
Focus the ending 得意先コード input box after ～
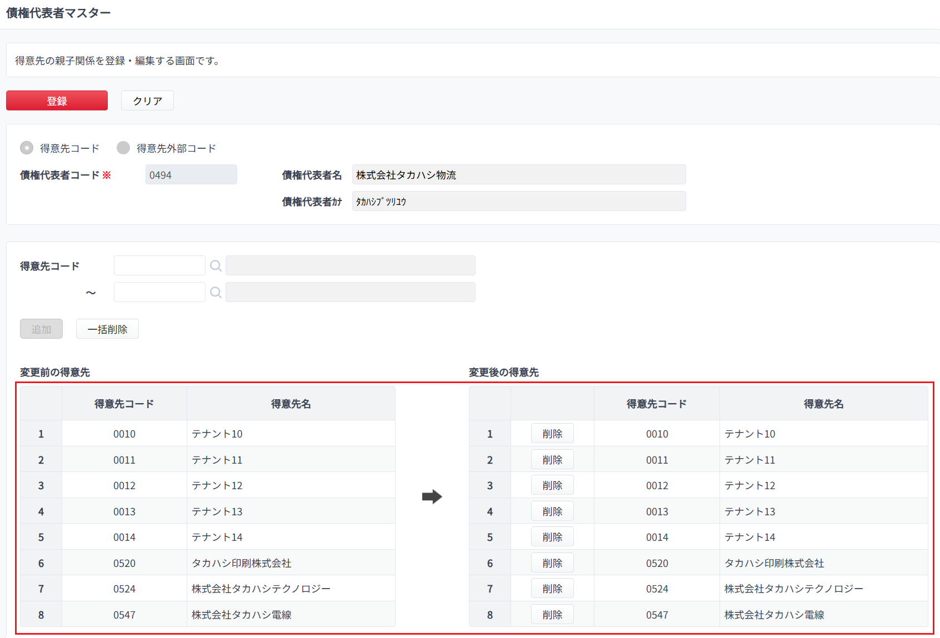tap(159, 292)
